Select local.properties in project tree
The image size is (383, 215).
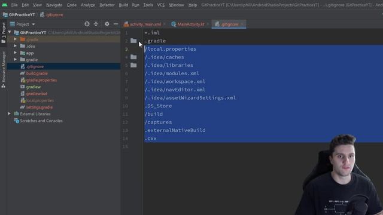[x=40, y=100]
